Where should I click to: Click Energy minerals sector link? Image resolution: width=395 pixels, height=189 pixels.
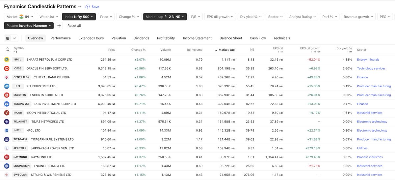368,60
